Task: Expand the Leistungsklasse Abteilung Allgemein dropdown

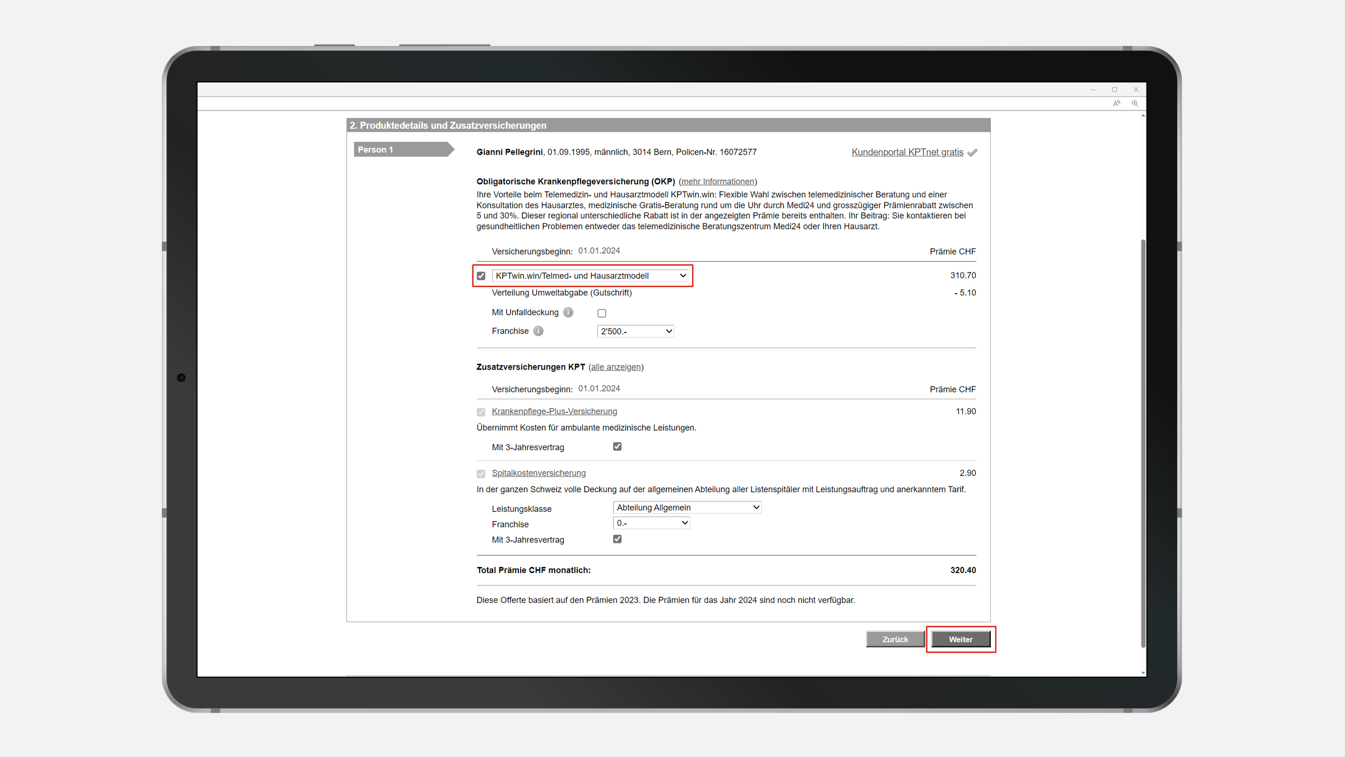Action: coord(687,507)
